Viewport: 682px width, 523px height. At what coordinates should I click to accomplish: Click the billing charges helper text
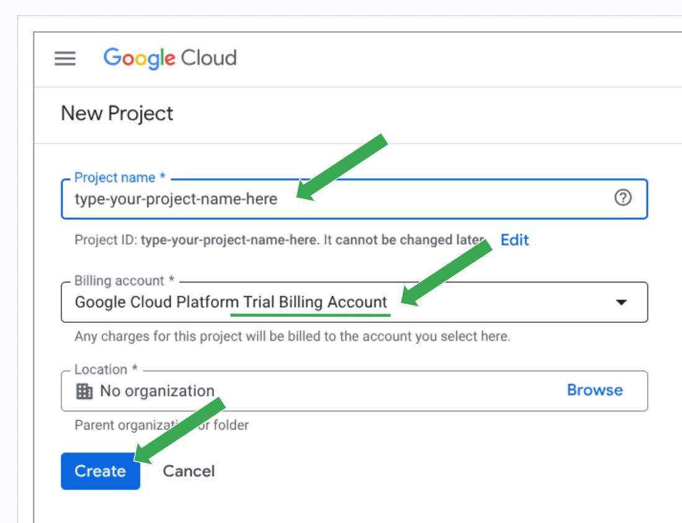click(x=292, y=338)
